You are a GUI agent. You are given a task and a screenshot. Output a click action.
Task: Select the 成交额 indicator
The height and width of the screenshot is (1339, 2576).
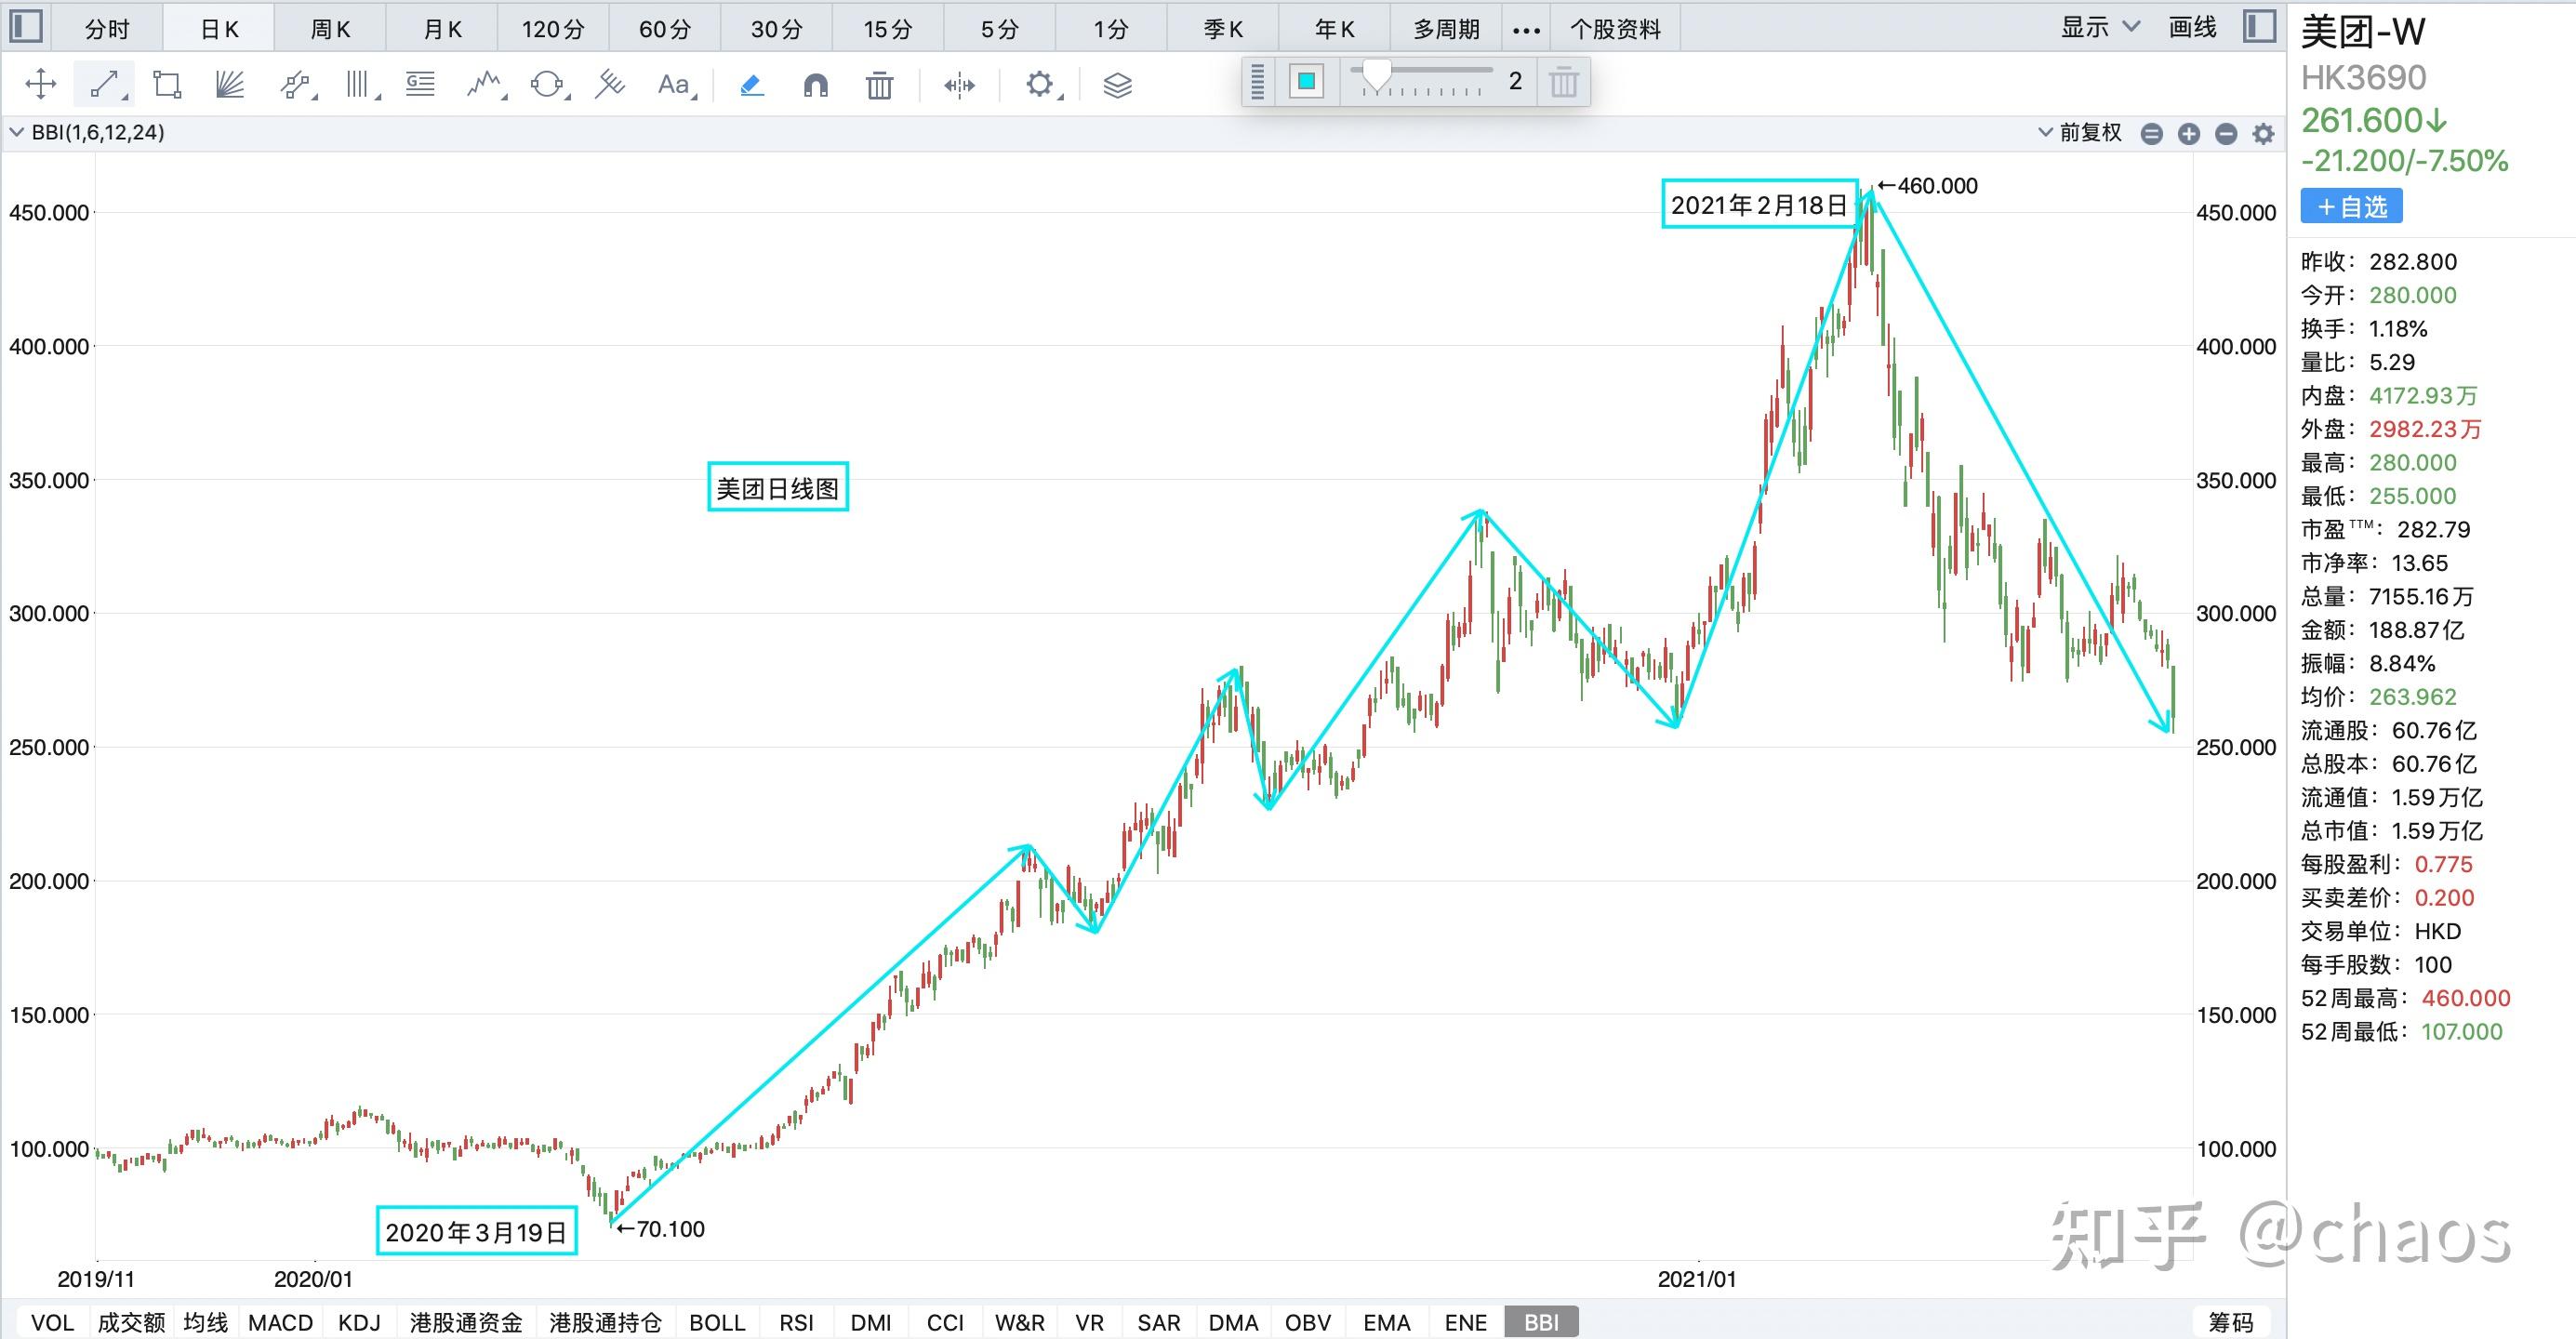131,1322
